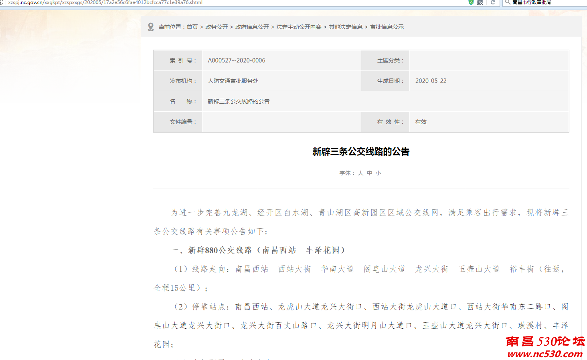
Task: Select the small font option 小
Action: pos(379,173)
